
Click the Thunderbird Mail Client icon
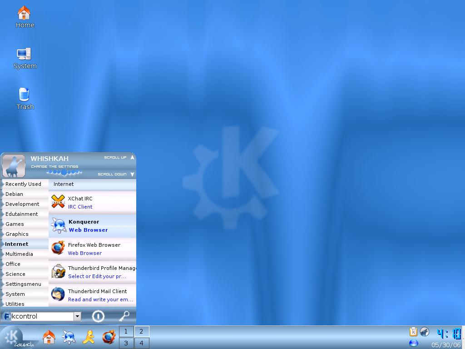click(58, 294)
